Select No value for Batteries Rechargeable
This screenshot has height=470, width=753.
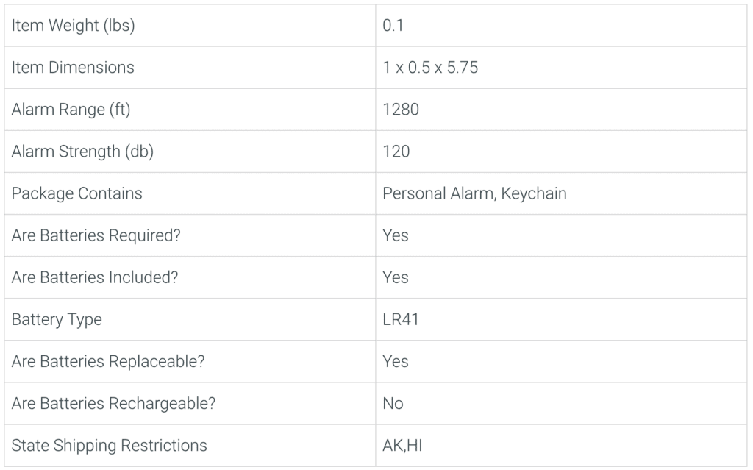point(393,404)
